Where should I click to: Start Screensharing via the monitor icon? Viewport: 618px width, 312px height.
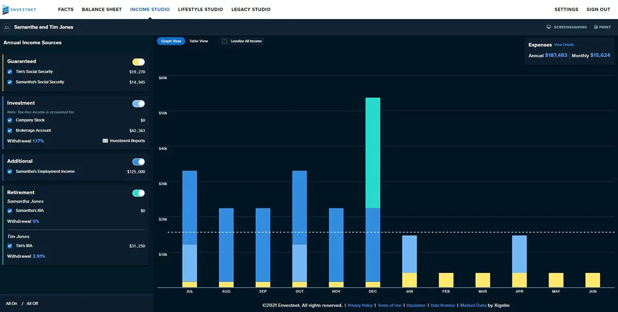(x=549, y=27)
